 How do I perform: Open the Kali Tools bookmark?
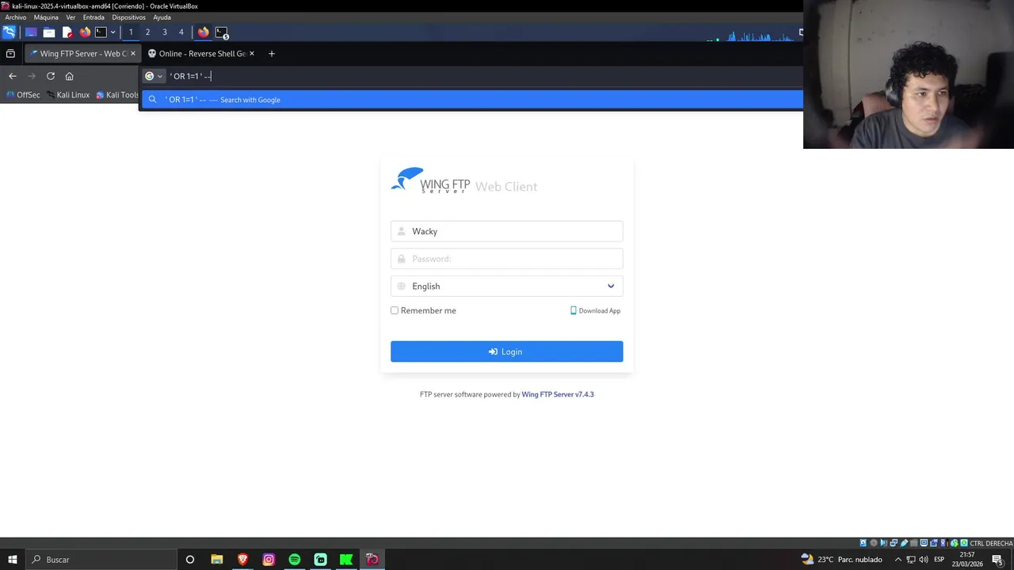[117, 95]
